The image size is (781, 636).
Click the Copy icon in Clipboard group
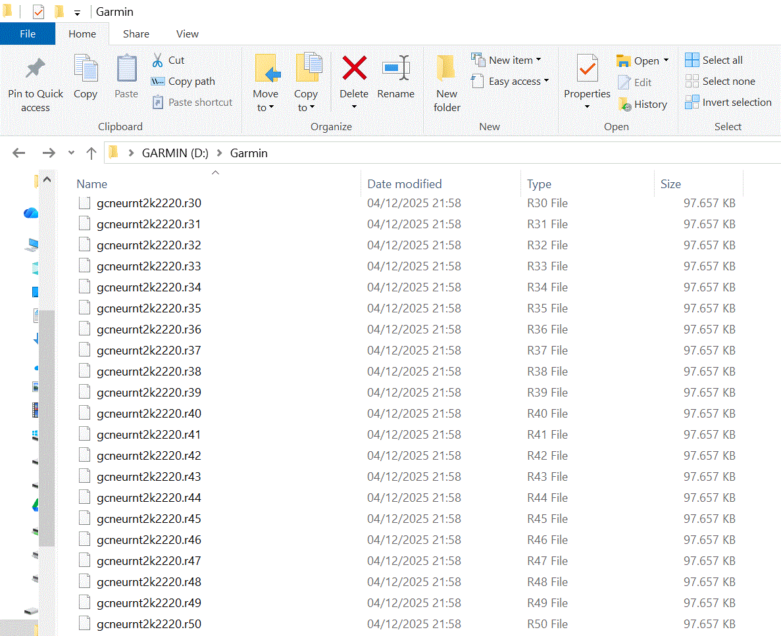pos(85,68)
